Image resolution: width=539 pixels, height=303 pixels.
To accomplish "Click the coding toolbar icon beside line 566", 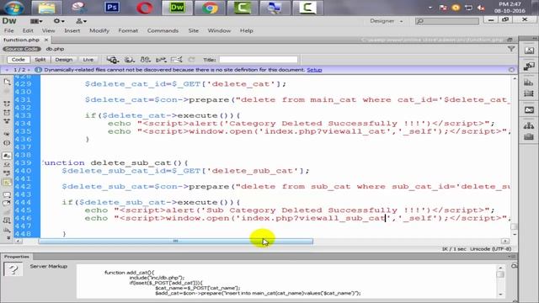I will click(7, 194).
